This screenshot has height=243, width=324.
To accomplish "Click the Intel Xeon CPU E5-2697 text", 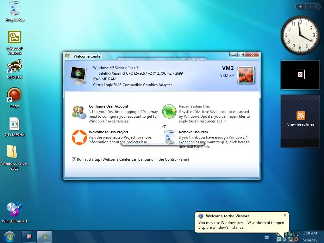I will 140,73.
